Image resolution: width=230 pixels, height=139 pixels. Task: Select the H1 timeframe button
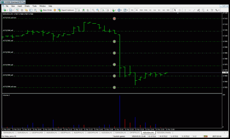(x=150, y=10)
